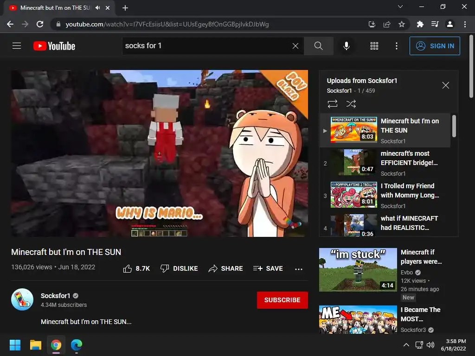Viewport: 475px width, 356px height.
Task: Mute the tab via the speaker icon
Action: [x=97, y=8]
